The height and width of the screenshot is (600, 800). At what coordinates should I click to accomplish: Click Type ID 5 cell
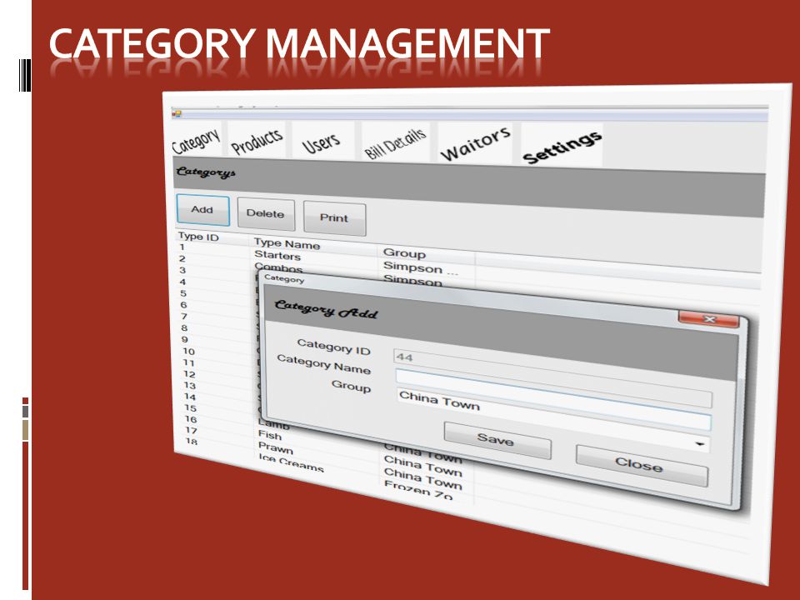coord(183,293)
